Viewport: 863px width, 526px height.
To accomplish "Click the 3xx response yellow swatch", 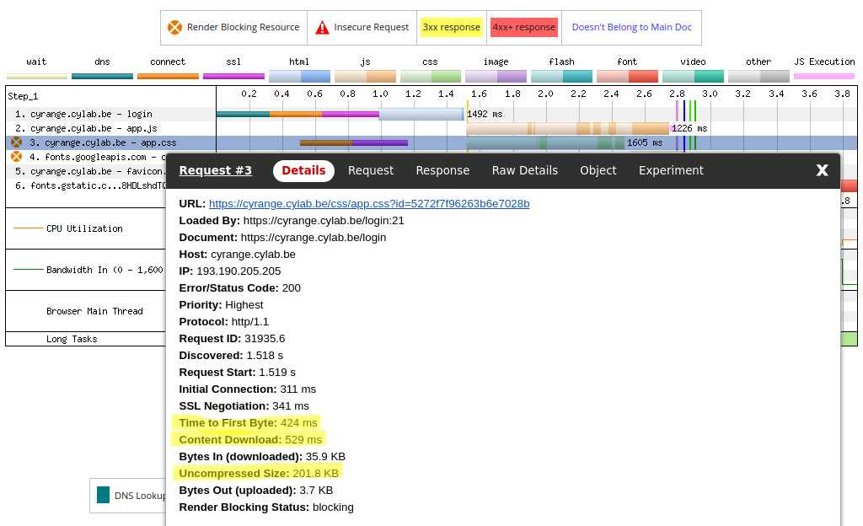I will pos(452,28).
